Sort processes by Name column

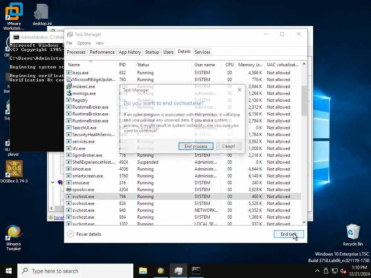tap(91, 64)
